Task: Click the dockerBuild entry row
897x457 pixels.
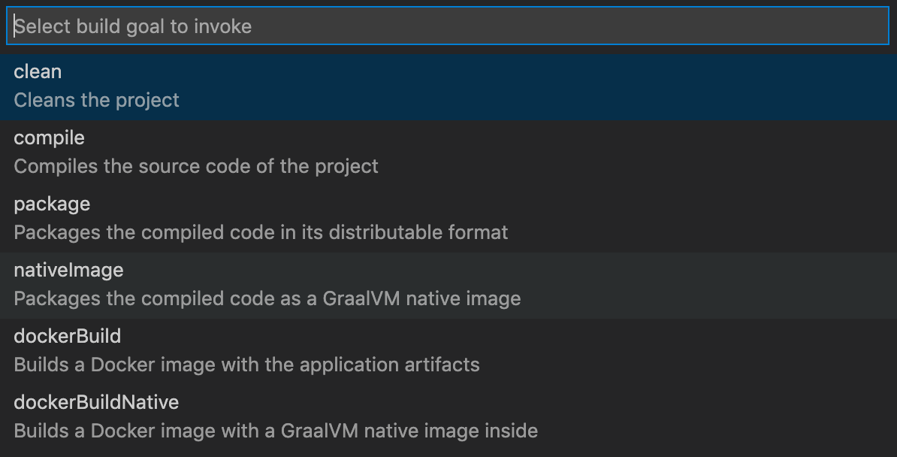Action: [x=448, y=352]
